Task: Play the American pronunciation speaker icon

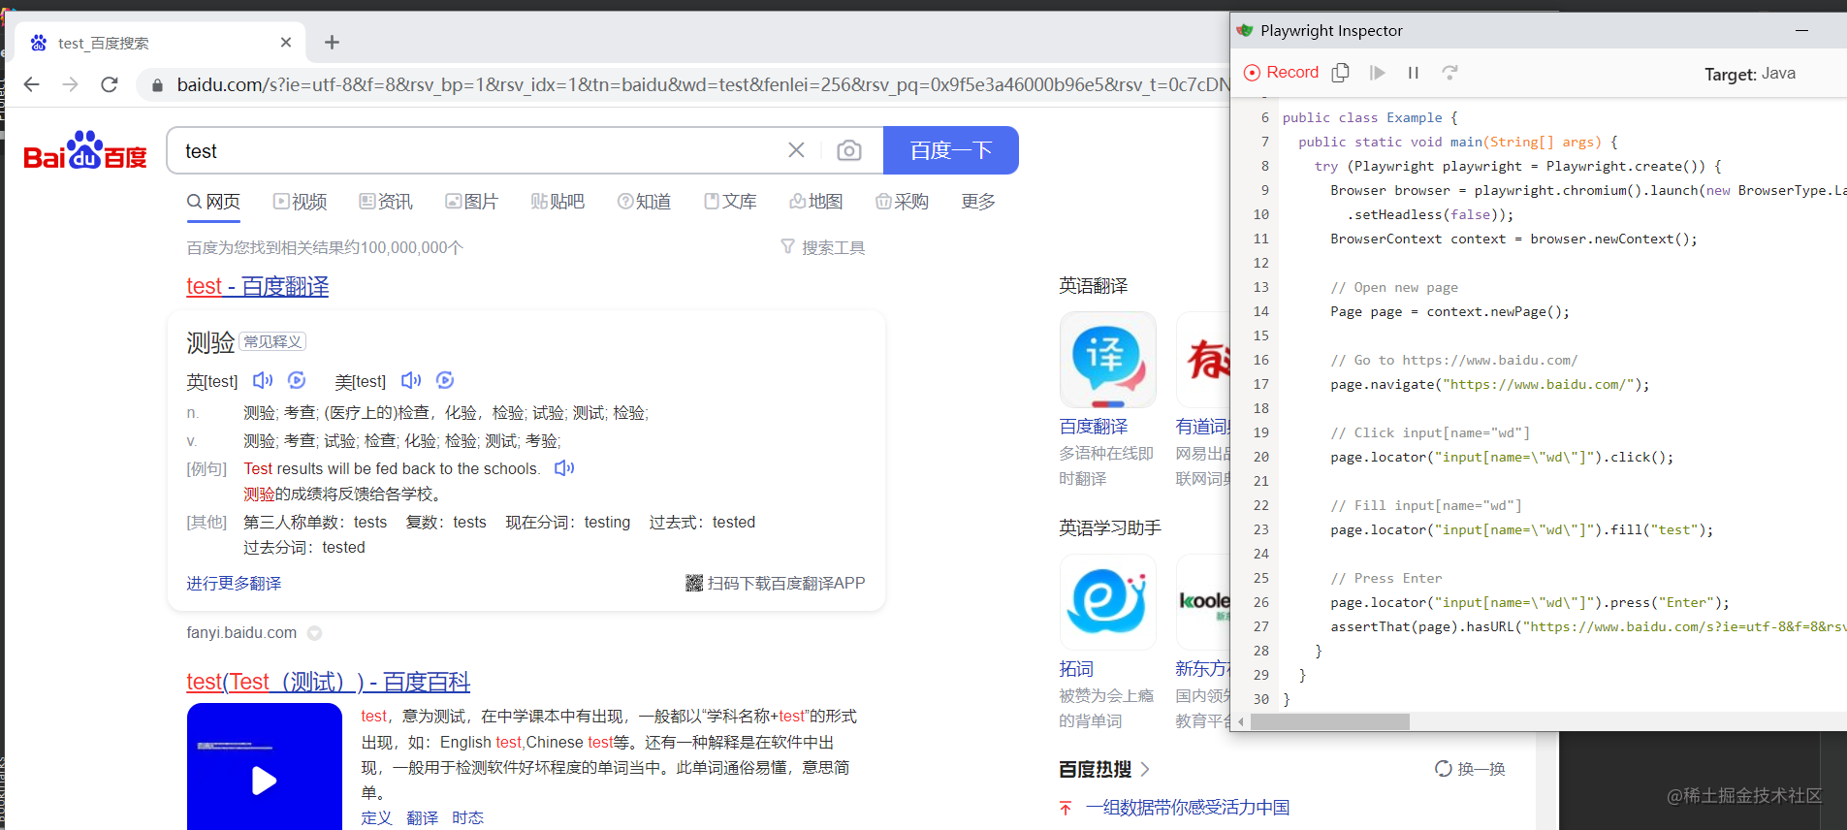Action: pos(411,380)
